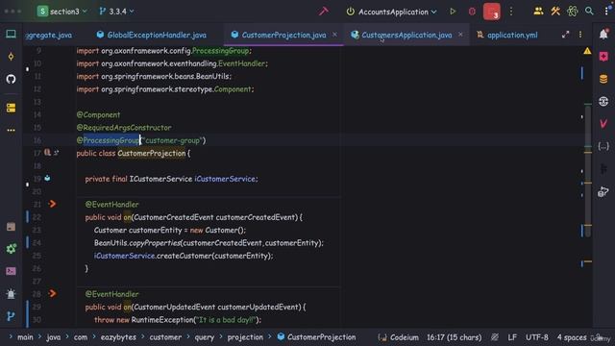The height and width of the screenshot is (346, 615).
Task: Open the Structure tool window icon
Action: (11, 108)
